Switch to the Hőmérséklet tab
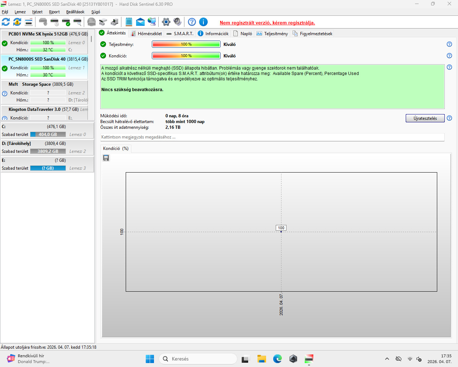This screenshot has height=367, width=458. pos(146,33)
